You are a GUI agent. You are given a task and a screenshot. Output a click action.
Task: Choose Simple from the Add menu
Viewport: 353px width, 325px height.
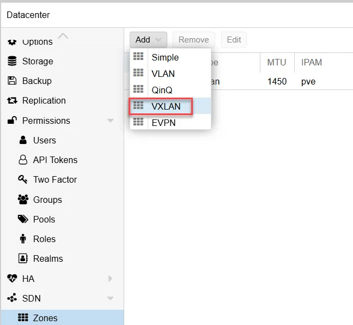click(x=171, y=57)
